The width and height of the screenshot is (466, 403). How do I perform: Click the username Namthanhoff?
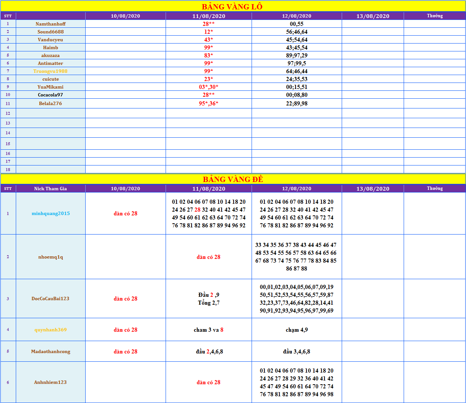(50, 24)
